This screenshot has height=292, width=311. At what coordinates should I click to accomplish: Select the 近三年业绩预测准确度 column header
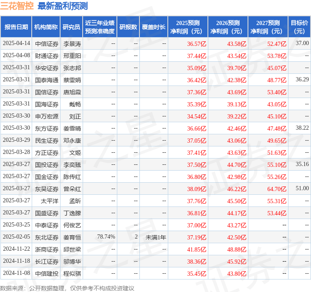click(x=100, y=27)
